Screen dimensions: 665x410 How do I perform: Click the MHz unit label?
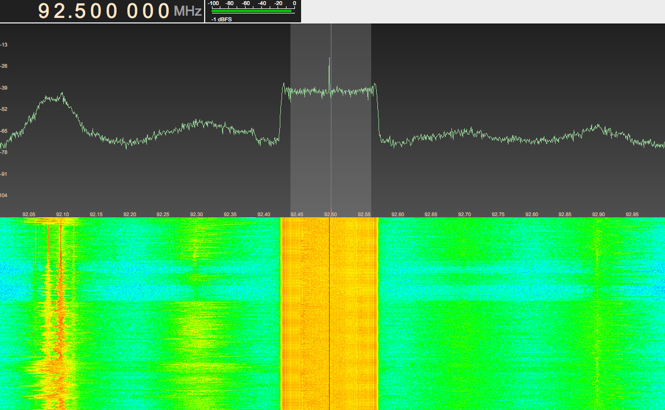(x=187, y=12)
